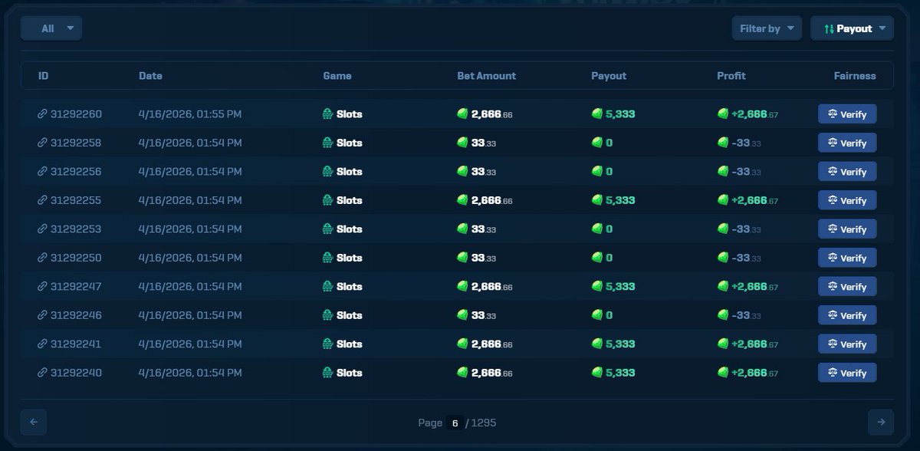Go to the next page with the right arrow

[x=881, y=422]
